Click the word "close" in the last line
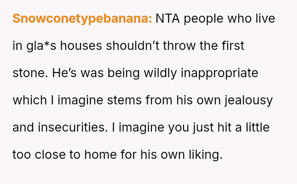 47,155
